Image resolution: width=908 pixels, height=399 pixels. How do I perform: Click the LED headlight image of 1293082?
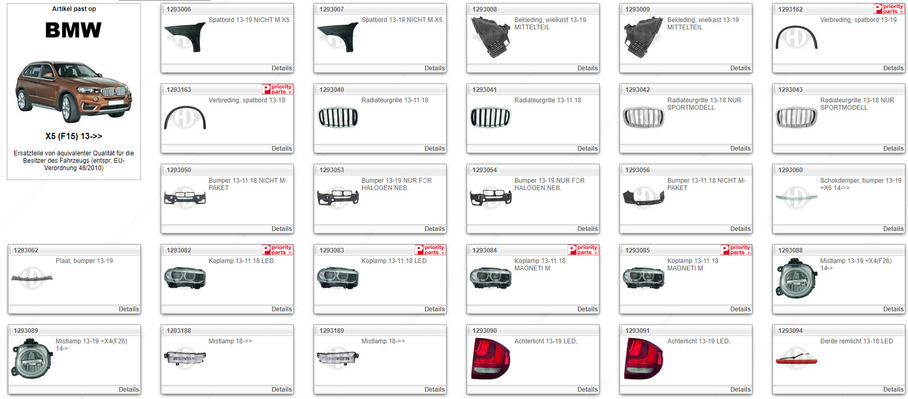185,278
